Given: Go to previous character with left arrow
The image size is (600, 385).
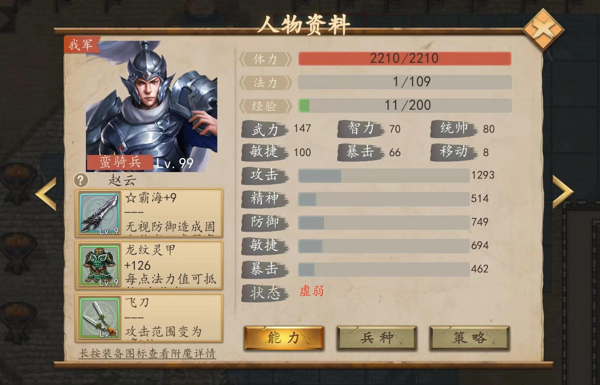Looking at the screenshot, I should pos(46,193).
